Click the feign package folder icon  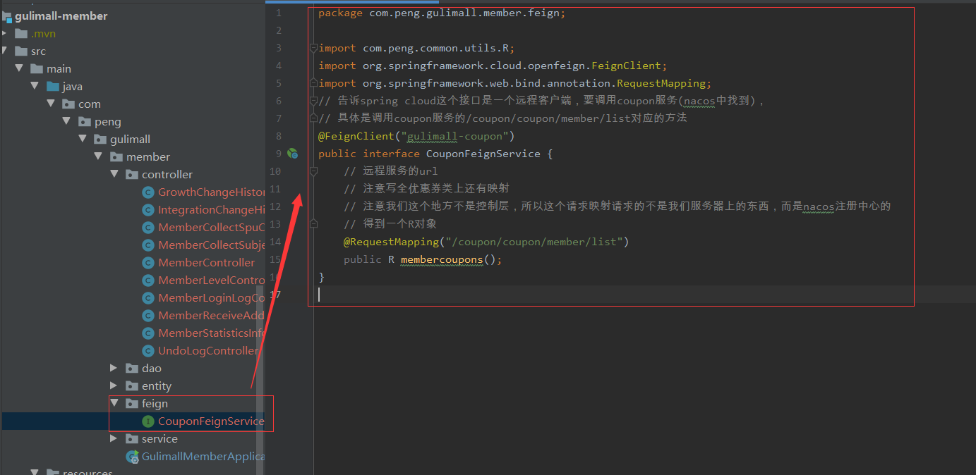point(132,403)
